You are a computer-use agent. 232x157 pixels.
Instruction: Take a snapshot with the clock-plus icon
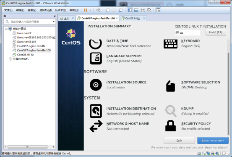click(107, 10)
